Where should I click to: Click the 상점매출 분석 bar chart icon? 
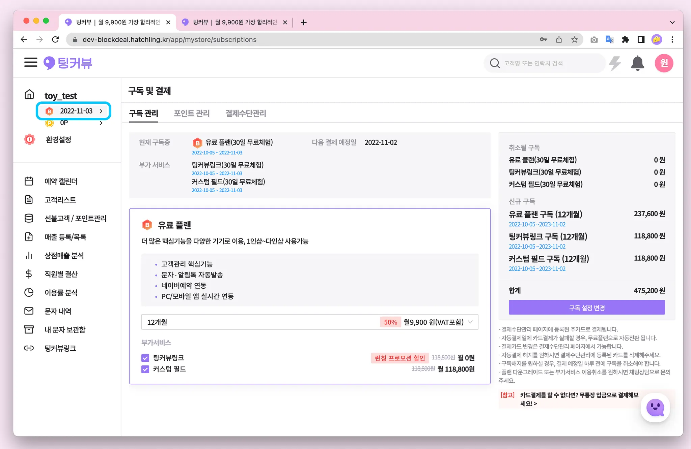pos(29,255)
